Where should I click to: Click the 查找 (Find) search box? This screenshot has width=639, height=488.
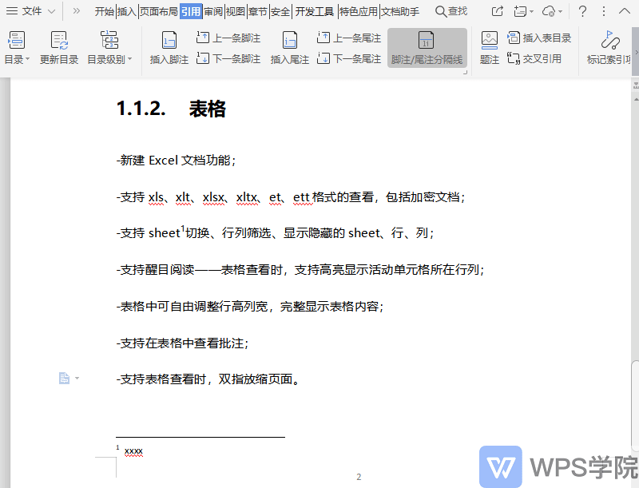[451, 11]
